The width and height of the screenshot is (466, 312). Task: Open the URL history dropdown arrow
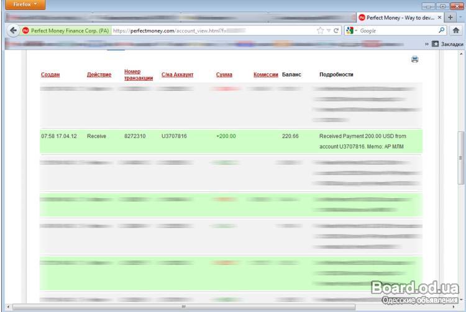(x=329, y=30)
